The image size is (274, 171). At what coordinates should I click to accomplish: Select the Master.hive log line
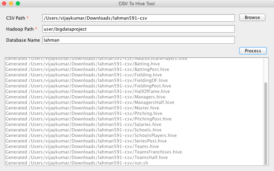click(x=83, y=108)
